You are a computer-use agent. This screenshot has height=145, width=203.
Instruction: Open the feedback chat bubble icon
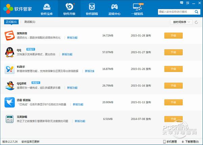pyautogui.click(x=182, y=3)
